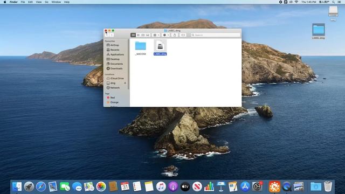The height and width of the screenshot is (194, 345).
Task: Open Safari from the Dock
Action: click(41, 187)
